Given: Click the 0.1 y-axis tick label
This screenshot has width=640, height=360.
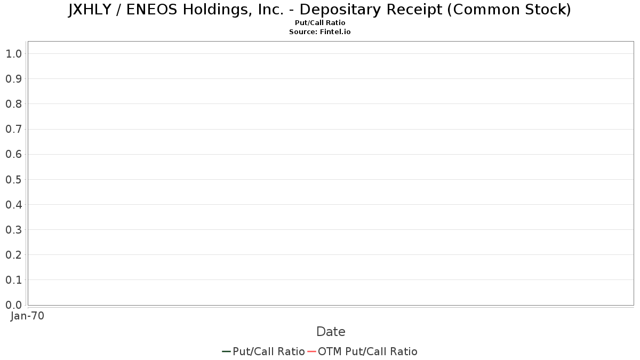Looking at the screenshot, I should pyautogui.click(x=13, y=280).
